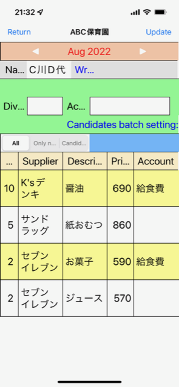
Task: Switch to the Only n... filter segment
Action: coord(44,143)
